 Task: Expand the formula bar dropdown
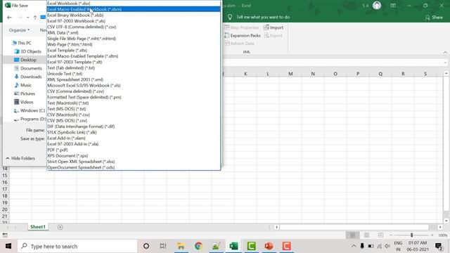tap(445, 63)
